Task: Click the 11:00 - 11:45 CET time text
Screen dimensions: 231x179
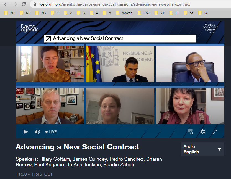Action: pos(34,174)
